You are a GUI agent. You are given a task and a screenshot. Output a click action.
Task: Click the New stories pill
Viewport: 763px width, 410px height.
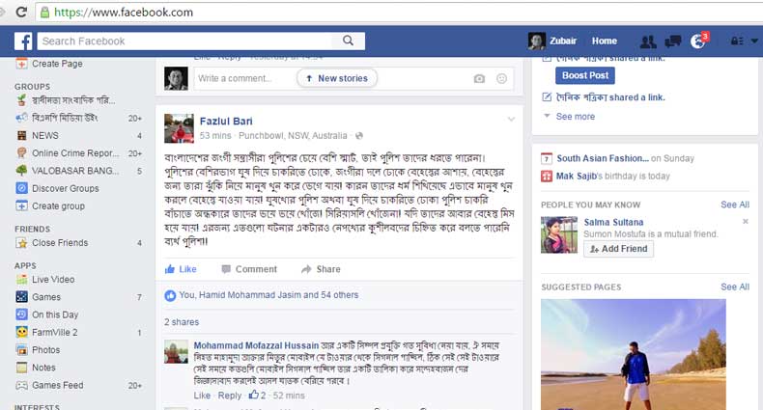point(336,78)
